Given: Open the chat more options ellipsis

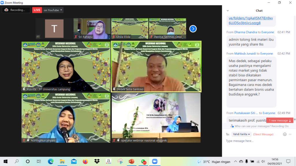Looking at the screenshot, I should 290,134.
